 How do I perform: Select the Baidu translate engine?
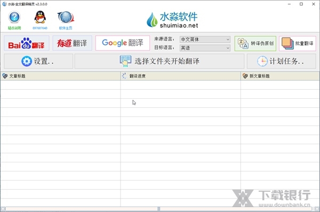27,43
